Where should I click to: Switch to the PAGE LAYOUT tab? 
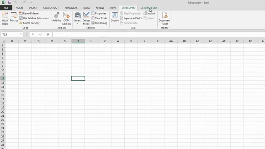pos(51,8)
